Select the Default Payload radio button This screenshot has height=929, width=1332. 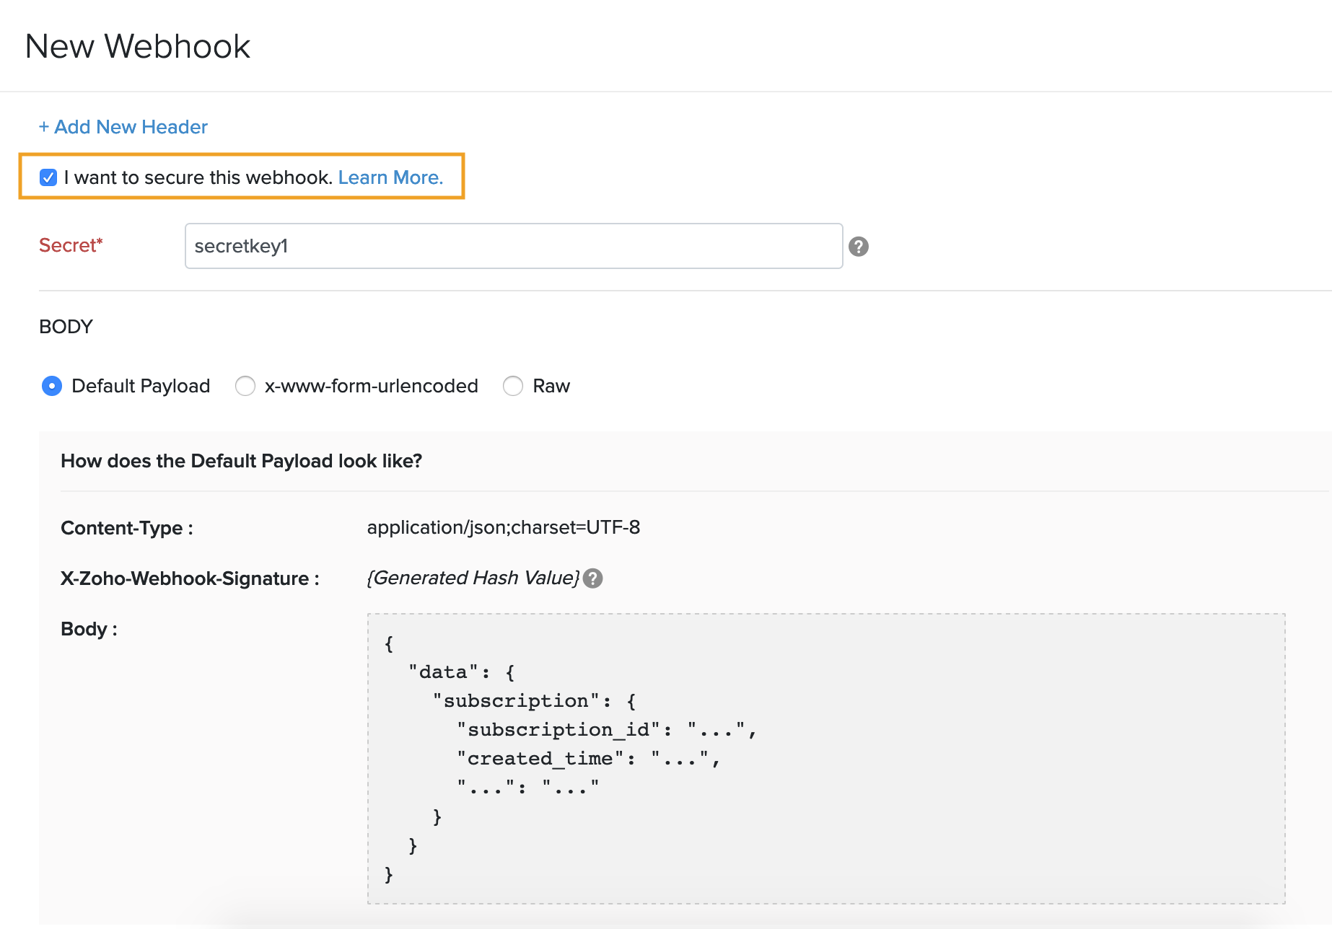[x=52, y=386]
